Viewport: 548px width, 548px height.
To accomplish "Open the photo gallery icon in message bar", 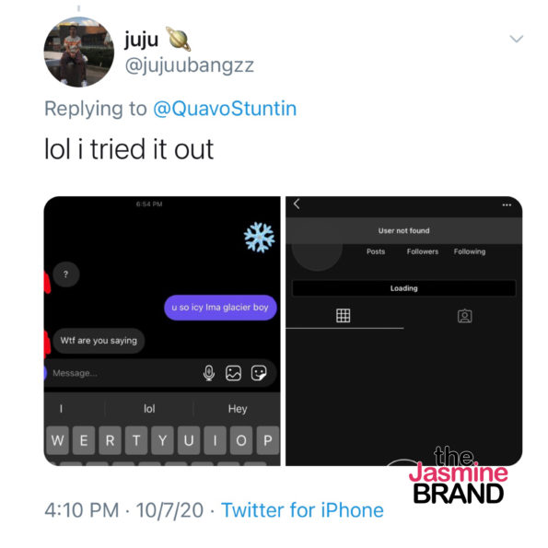I will [233, 373].
